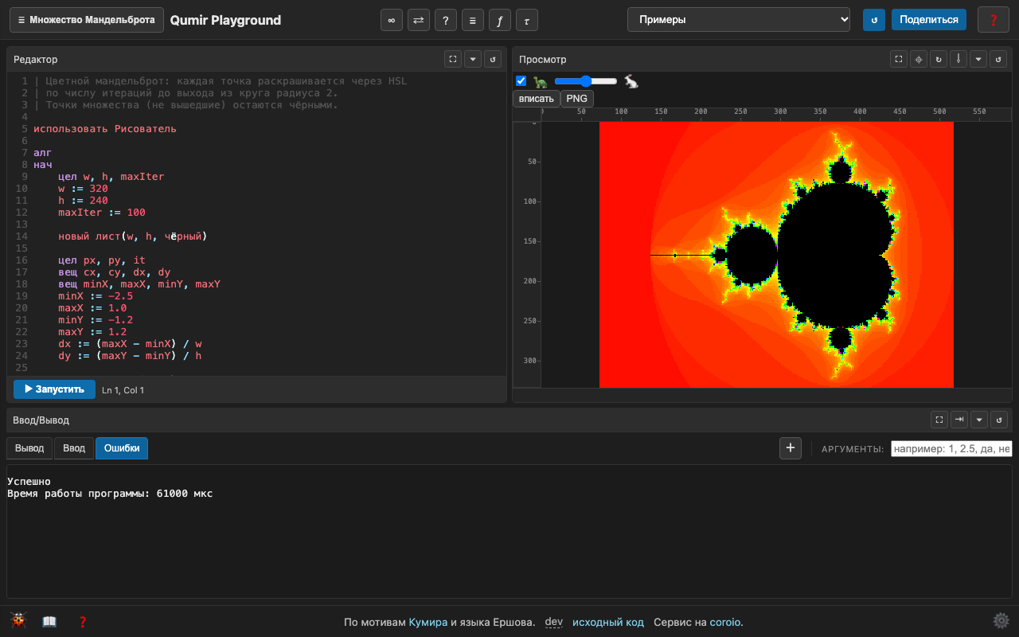Open the Множество Мандельброта menu button

tap(87, 20)
